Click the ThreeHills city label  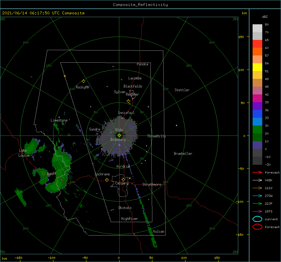[157, 136]
